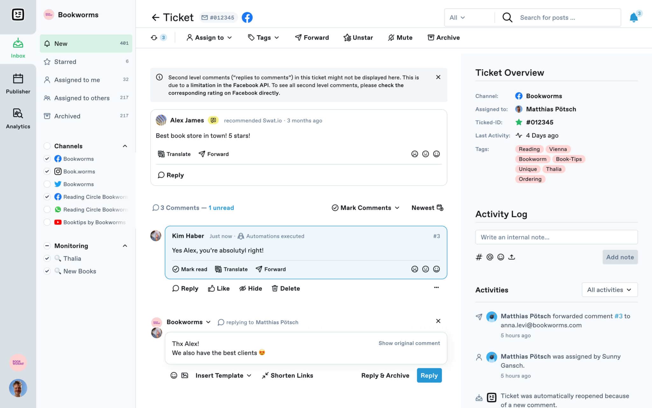Insert an emoji into the reply
This screenshot has width=652, height=408.
(174, 375)
